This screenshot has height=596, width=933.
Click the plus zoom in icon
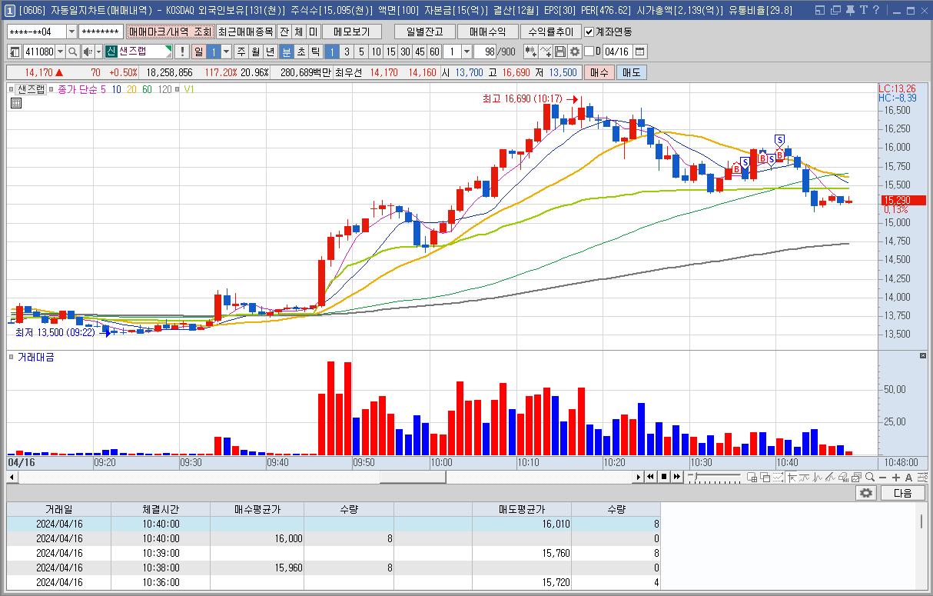point(896,478)
